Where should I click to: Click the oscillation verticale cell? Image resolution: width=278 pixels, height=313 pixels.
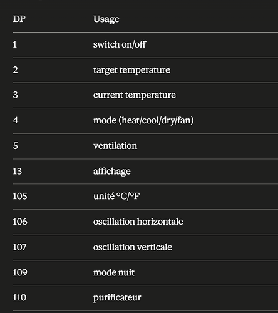(133, 247)
